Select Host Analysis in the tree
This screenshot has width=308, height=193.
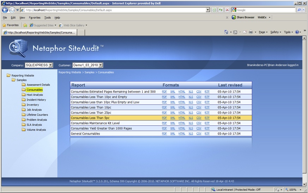click(x=35, y=94)
